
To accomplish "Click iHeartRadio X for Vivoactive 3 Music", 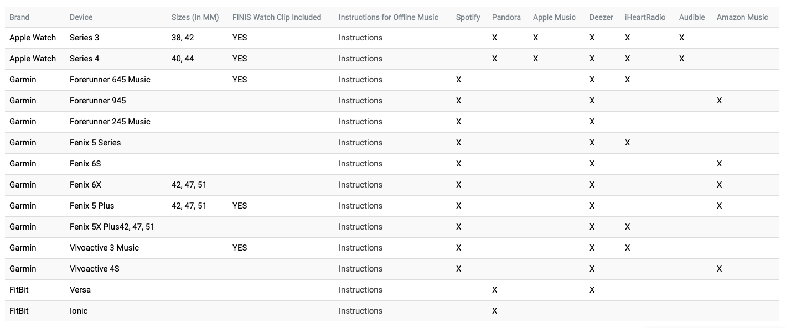I will (x=627, y=248).
